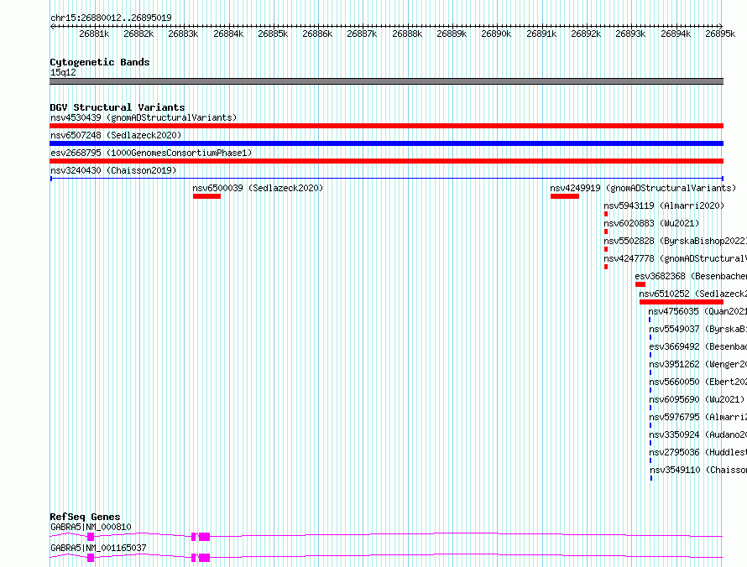Select the first magenta exon of NM_000810

(91, 537)
